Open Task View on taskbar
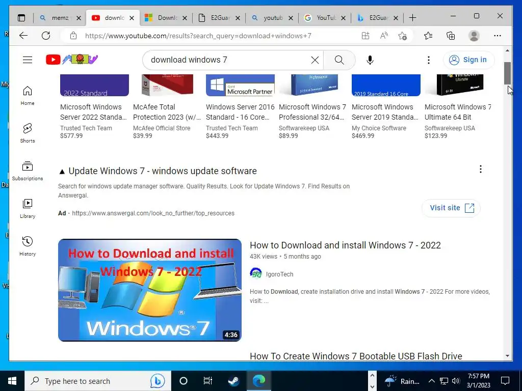522x391 pixels. (x=208, y=381)
